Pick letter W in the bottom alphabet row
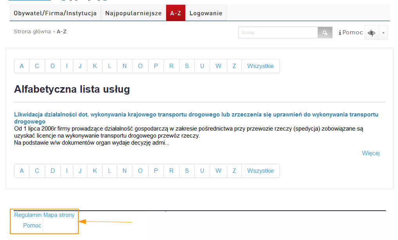The image size is (398, 240). coord(218,171)
